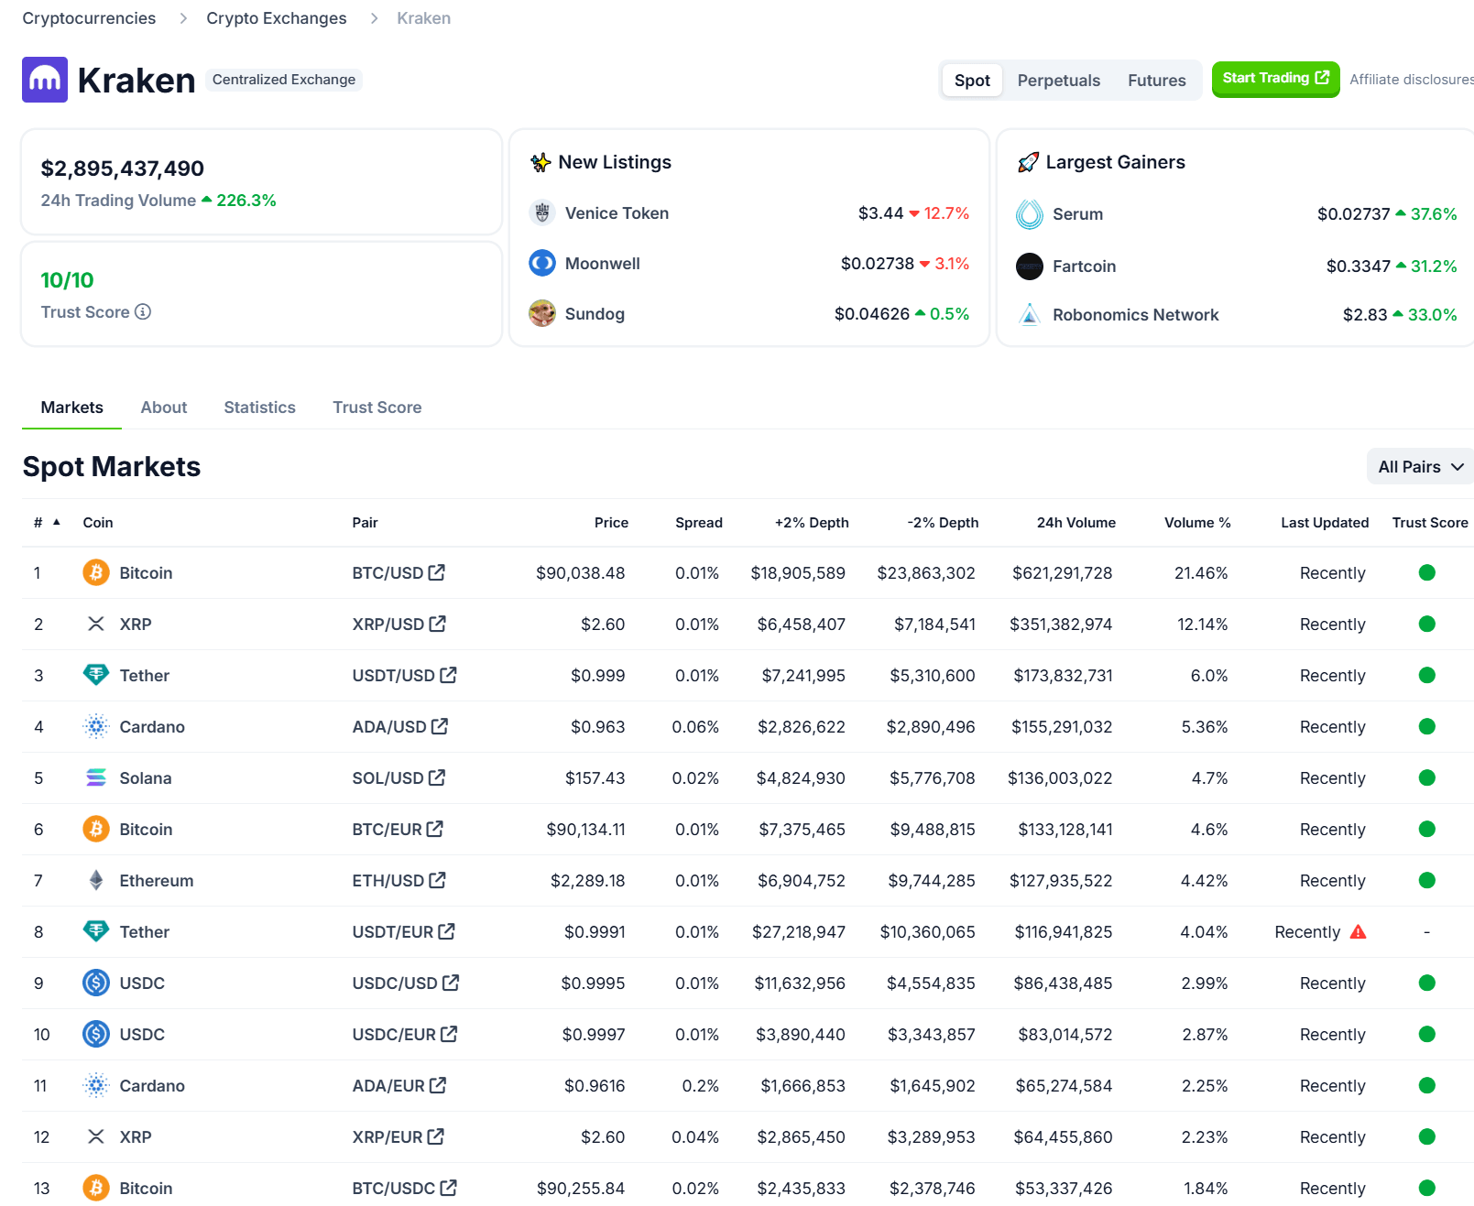
Task: Open the SOL/USD external link icon
Action: tap(437, 777)
